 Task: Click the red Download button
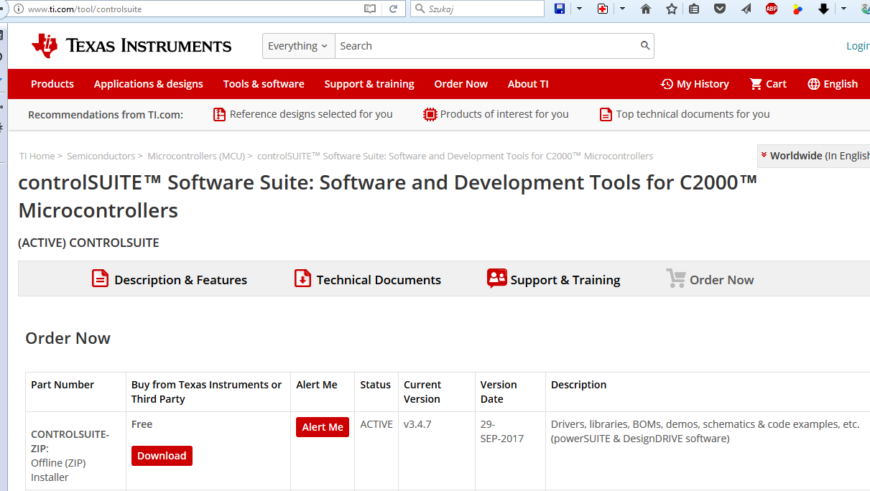click(x=162, y=456)
